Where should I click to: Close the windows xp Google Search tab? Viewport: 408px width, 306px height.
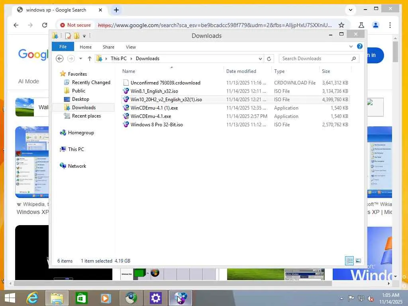[100, 10]
